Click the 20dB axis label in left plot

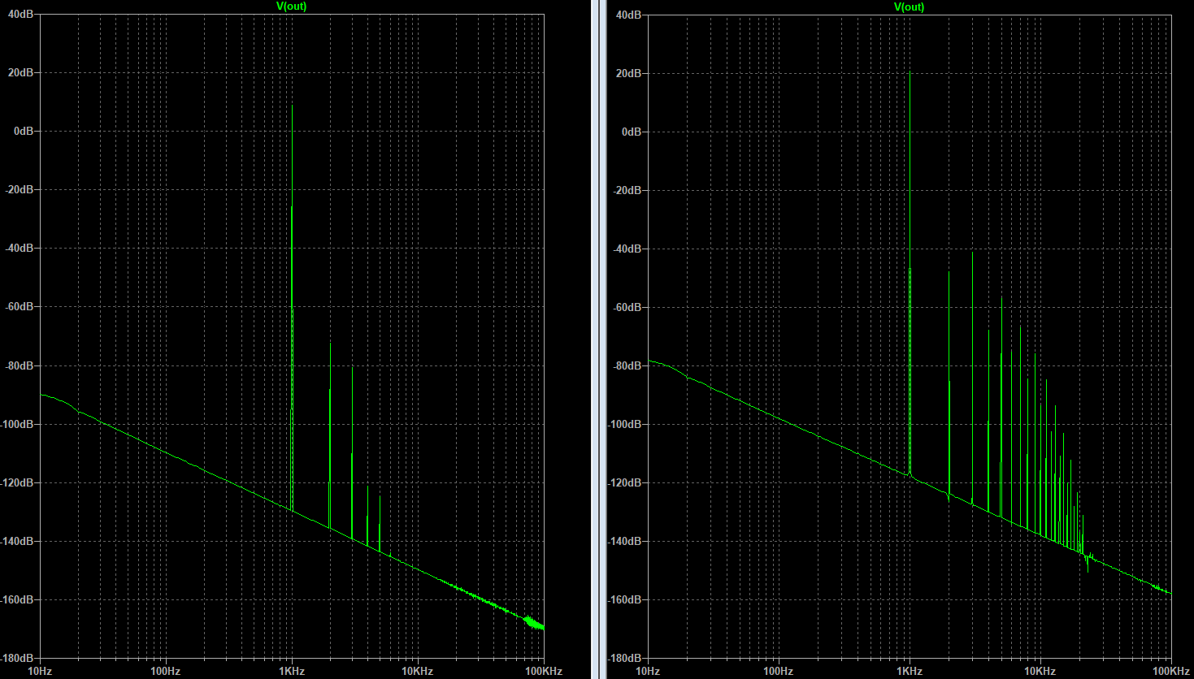coord(20,72)
